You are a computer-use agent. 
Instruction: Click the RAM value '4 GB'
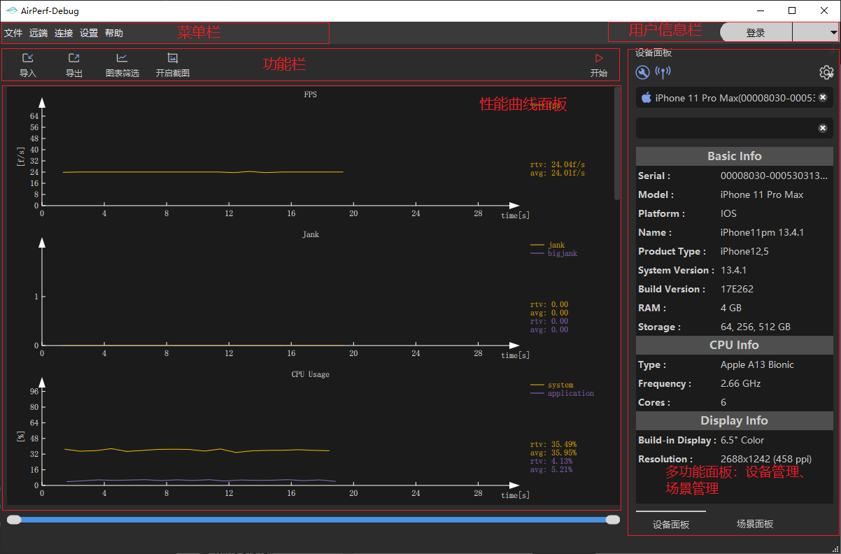pos(731,308)
